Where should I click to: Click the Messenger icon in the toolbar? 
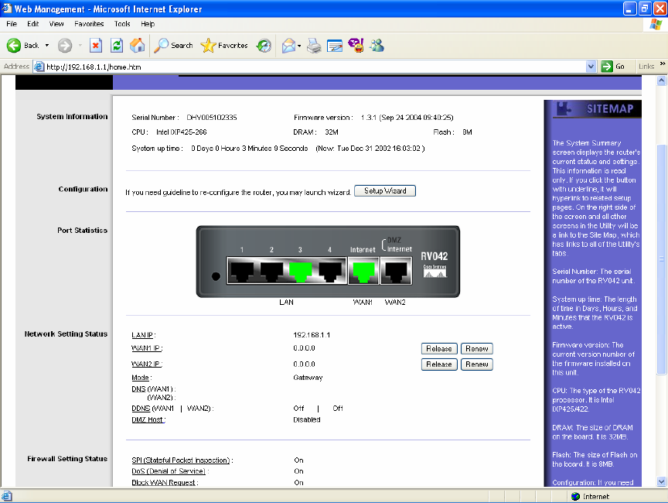click(377, 46)
